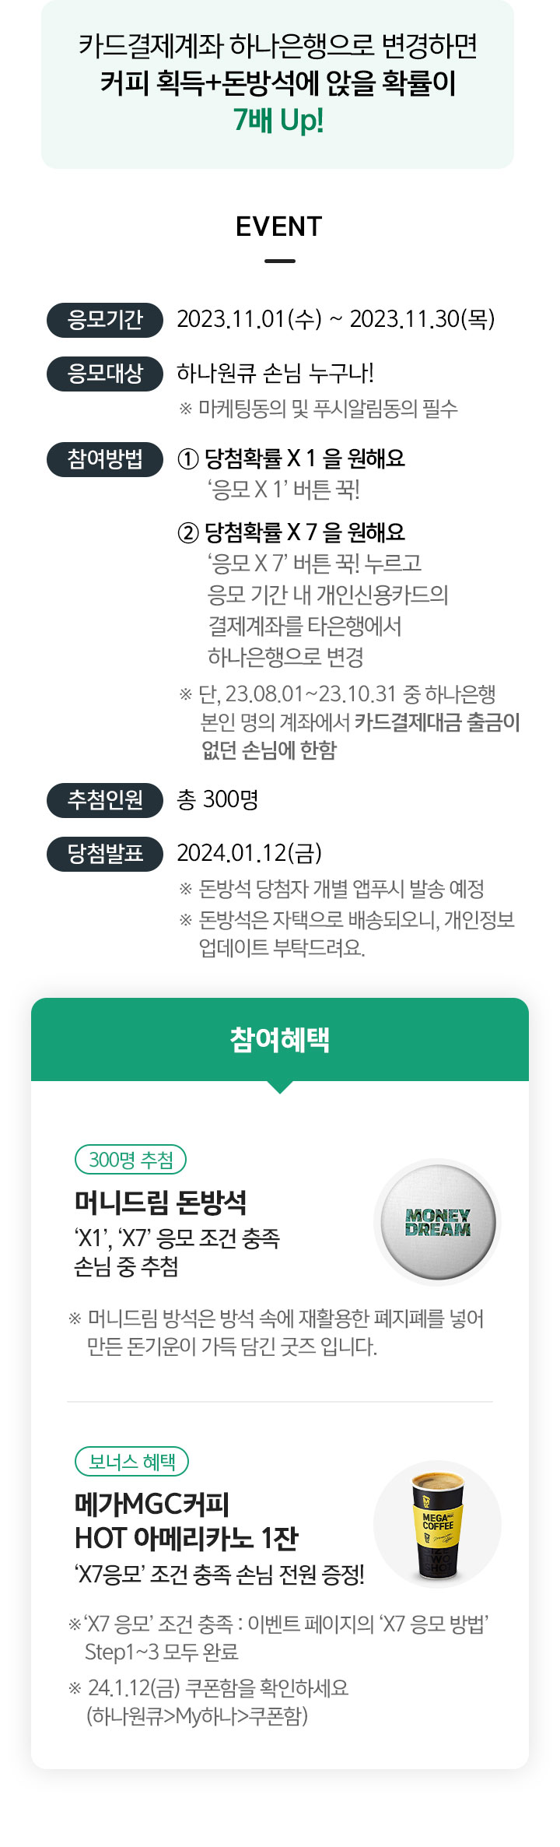Viewport: 560px width, 1847px height.
Task: Click the EVENT section heading
Action: 279,226
